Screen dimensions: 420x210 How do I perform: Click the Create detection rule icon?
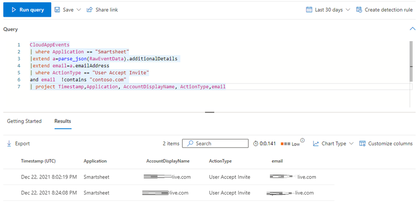tap(359, 10)
